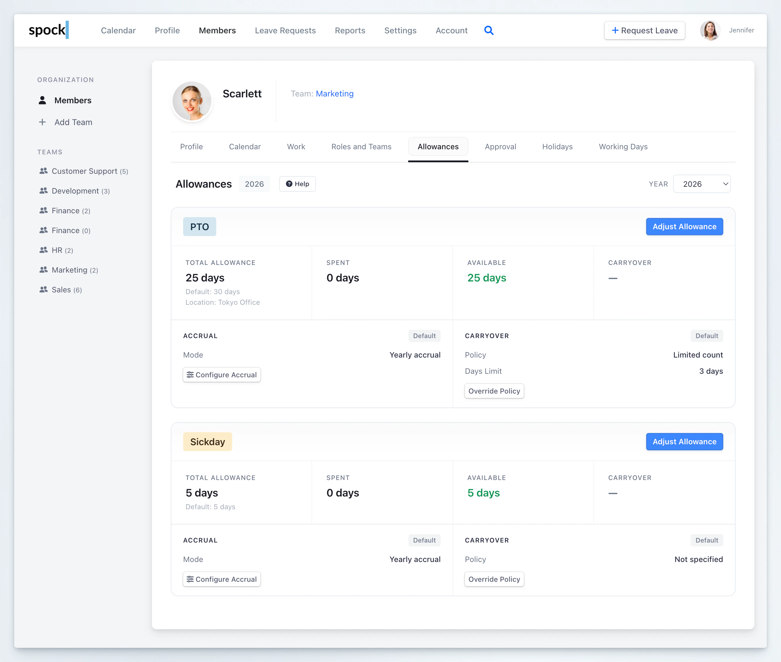Switch to the Approval tab
This screenshot has height=662, width=781.
coord(500,147)
